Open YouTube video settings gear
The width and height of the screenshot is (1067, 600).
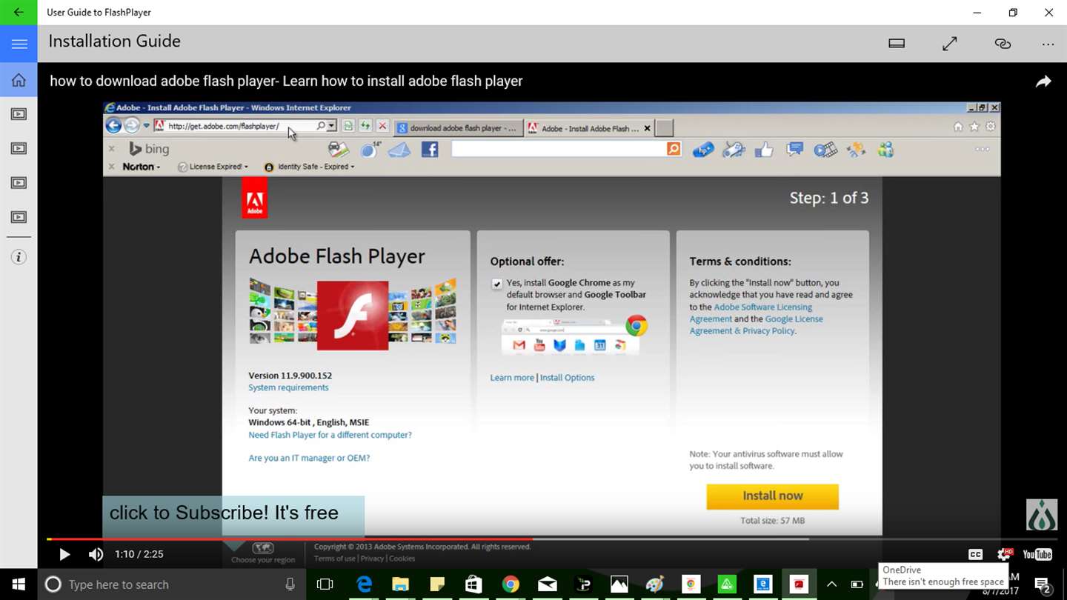1004,554
